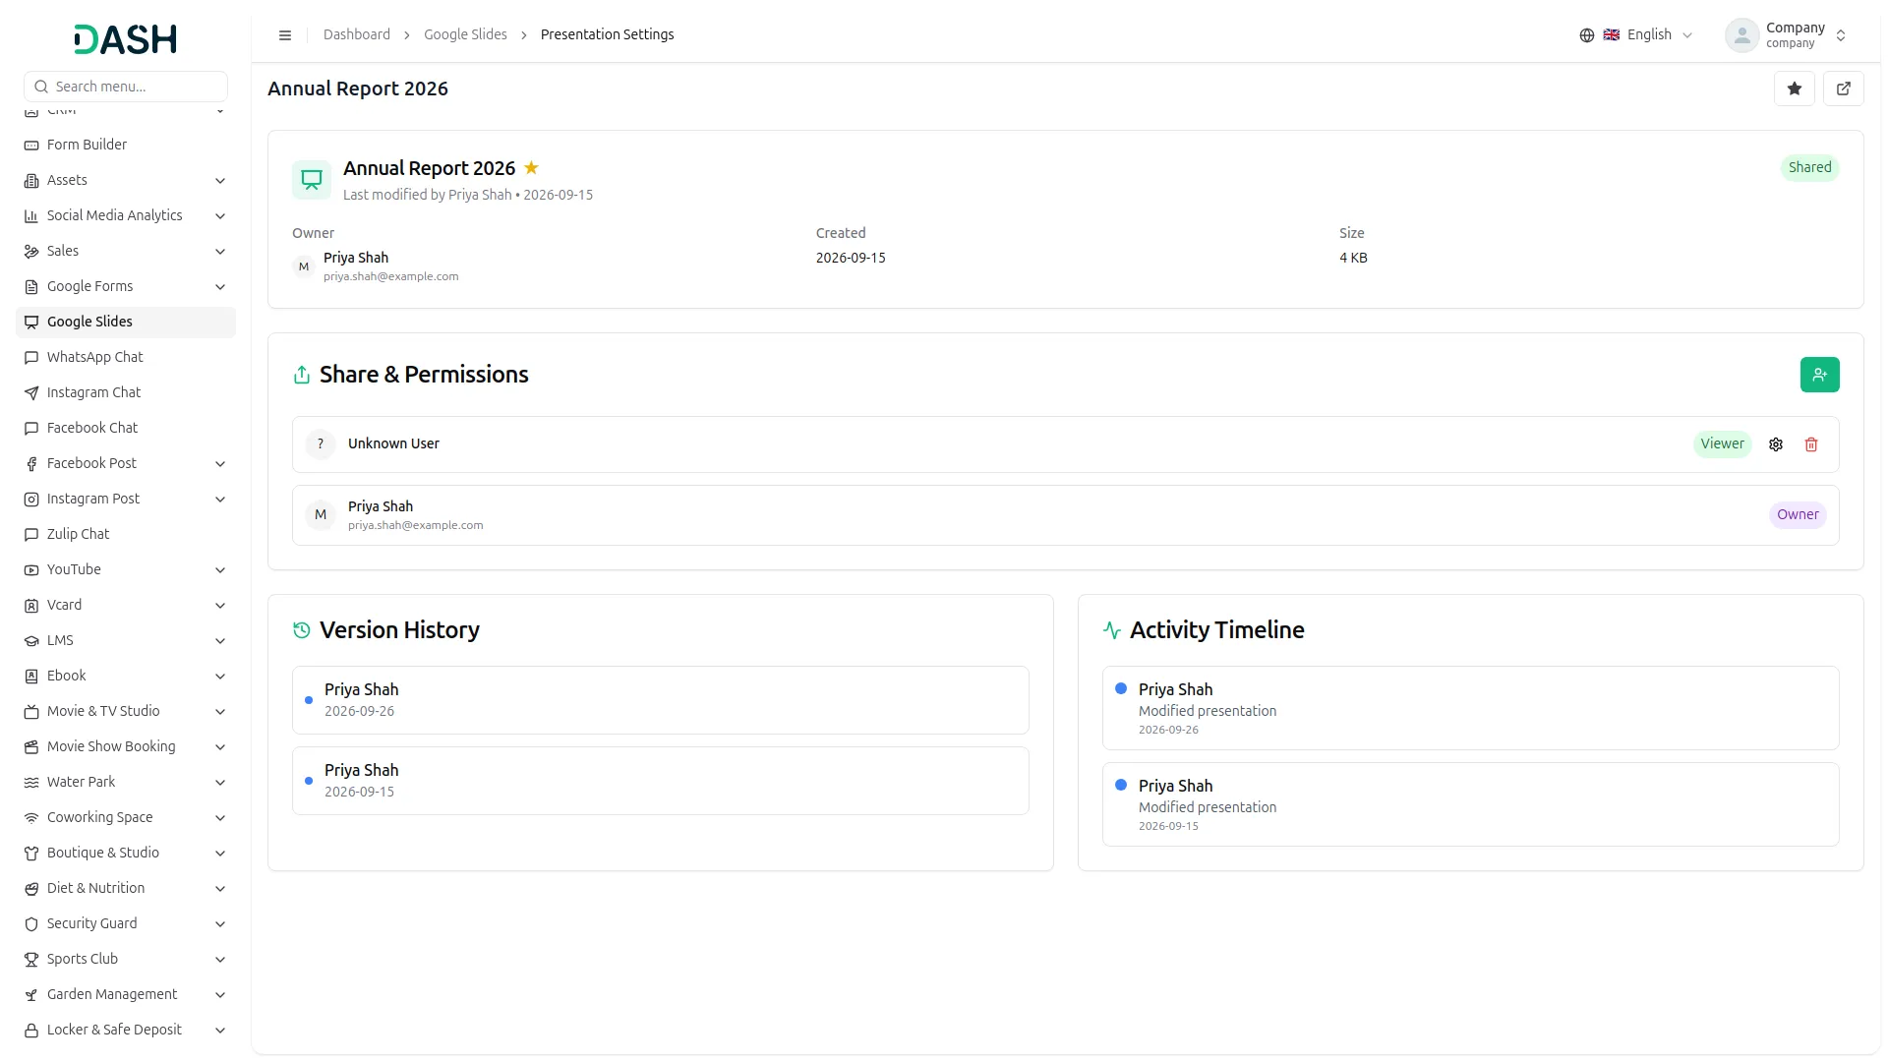Open the Company account dropdown arrows
The width and height of the screenshot is (1888, 1062).
1841,35
